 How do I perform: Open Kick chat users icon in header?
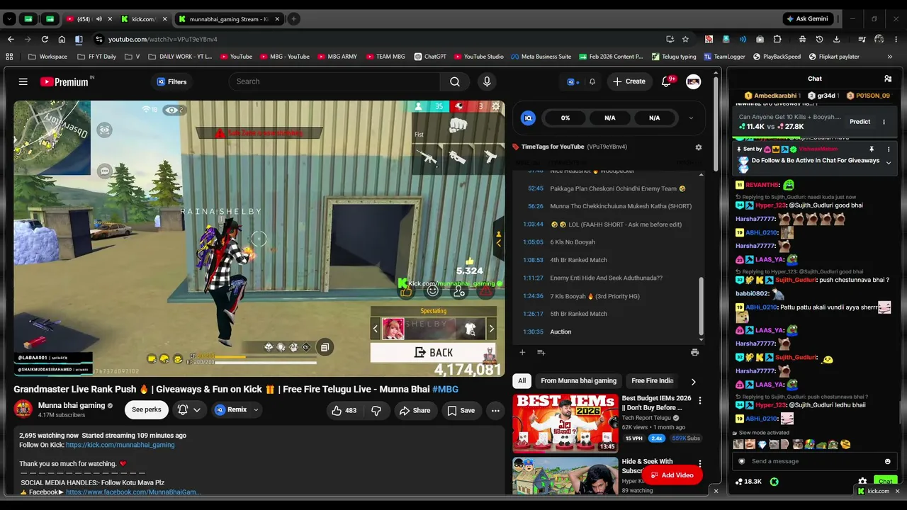click(x=888, y=79)
